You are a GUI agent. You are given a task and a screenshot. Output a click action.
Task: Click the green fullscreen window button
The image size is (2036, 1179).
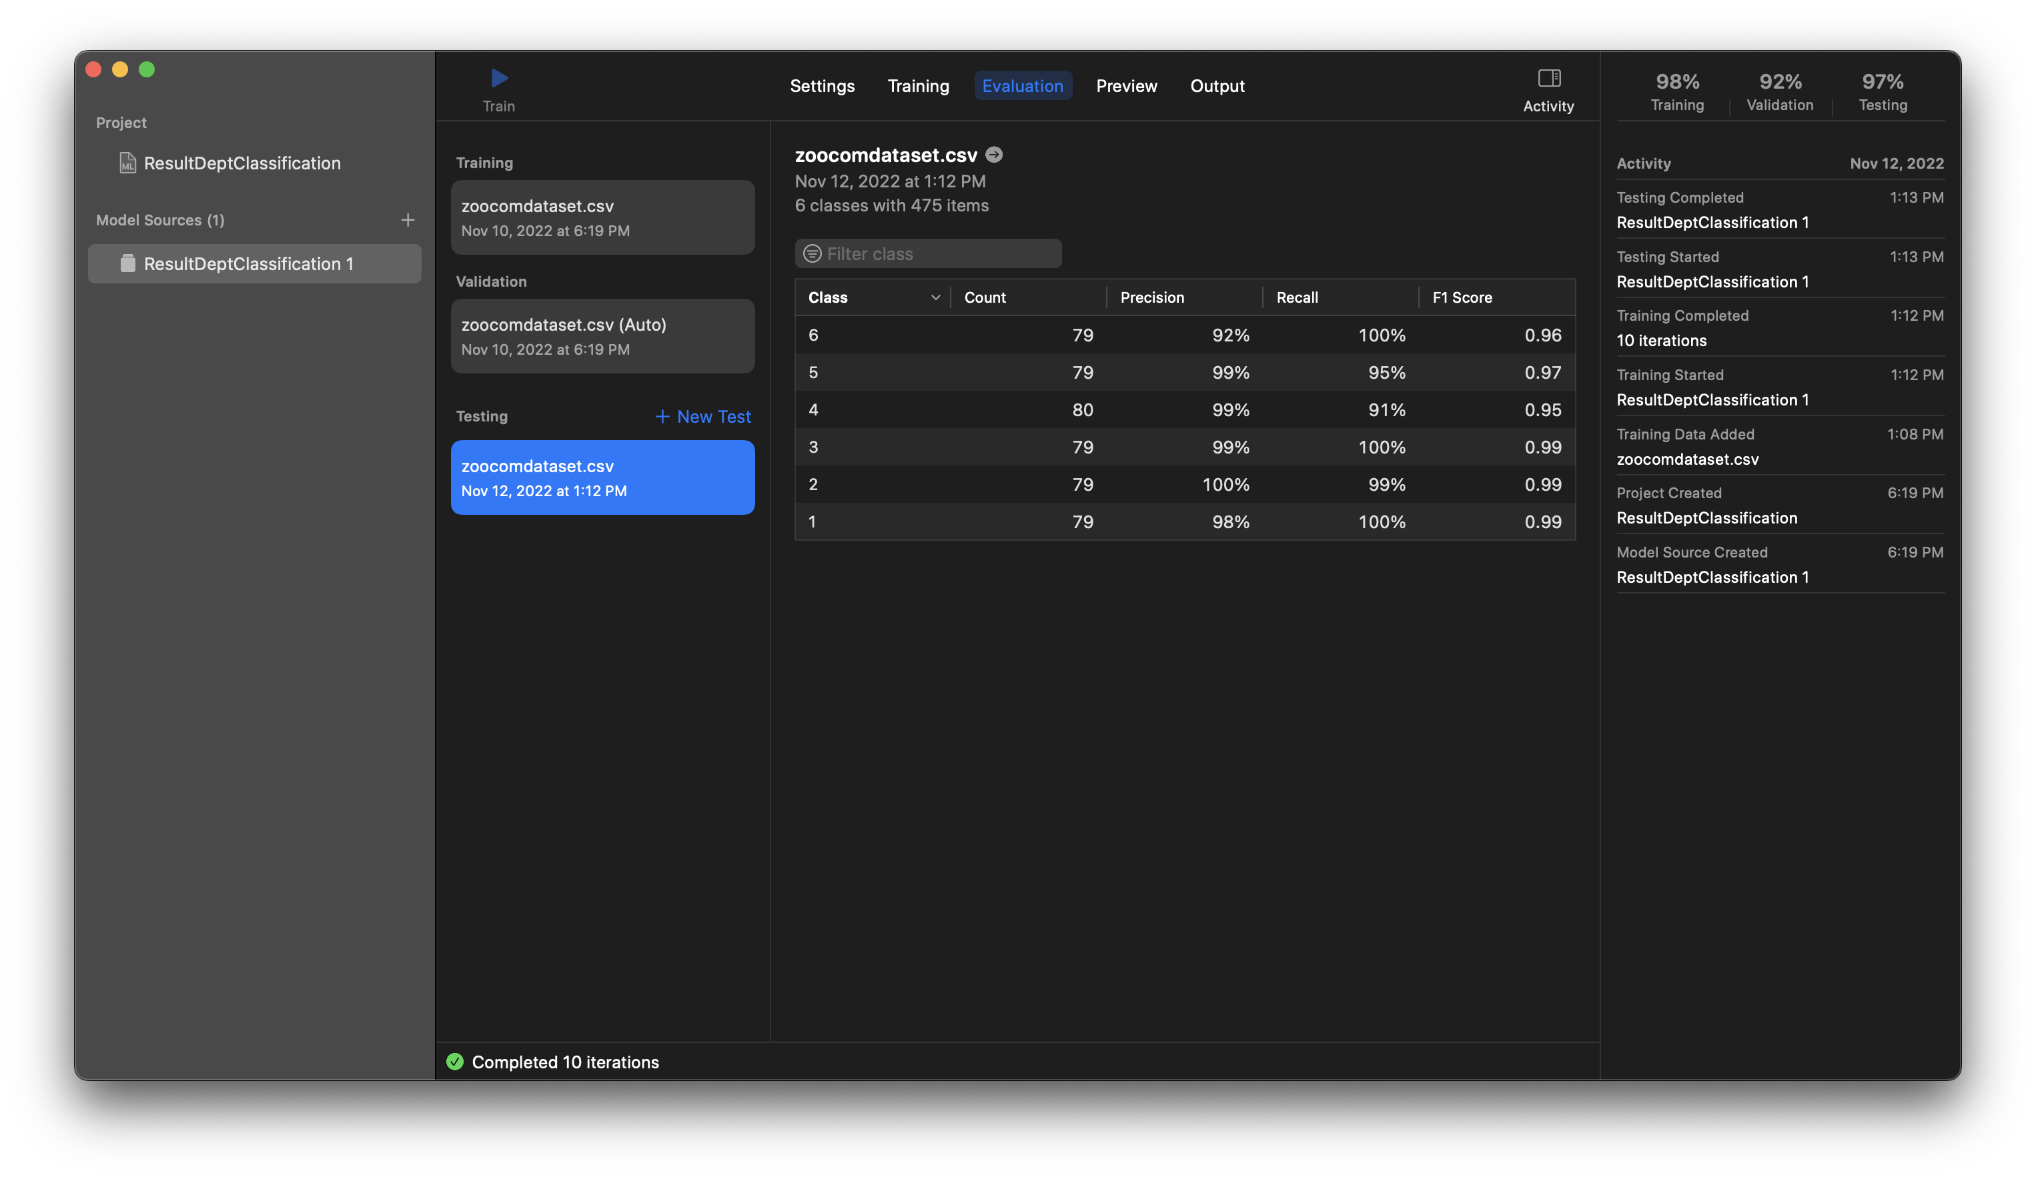tap(147, 69)
